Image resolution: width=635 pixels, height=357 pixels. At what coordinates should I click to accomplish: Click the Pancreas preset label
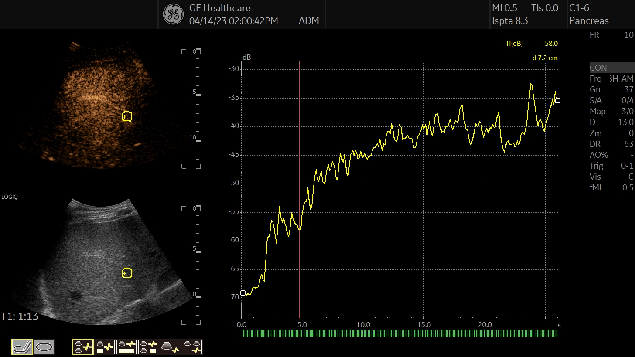pyautogui.click(x=589, y=21)
